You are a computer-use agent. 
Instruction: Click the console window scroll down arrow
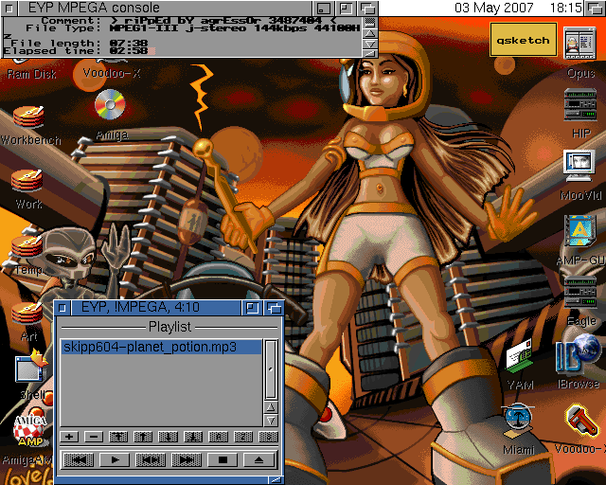(x=370, y=44)
